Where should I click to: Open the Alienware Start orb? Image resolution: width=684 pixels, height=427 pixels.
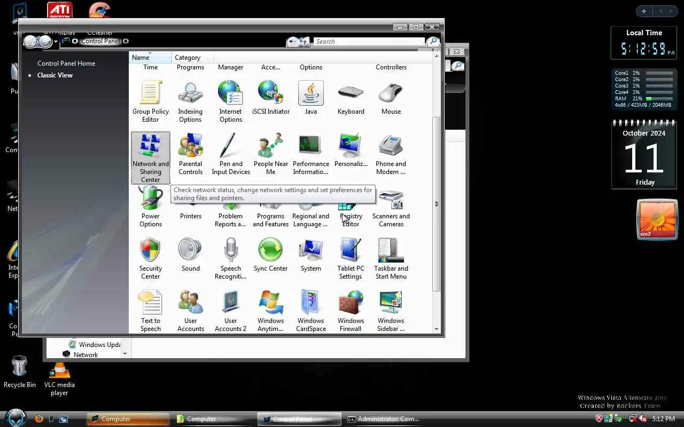pyautogui.click(x=16, y=418)
